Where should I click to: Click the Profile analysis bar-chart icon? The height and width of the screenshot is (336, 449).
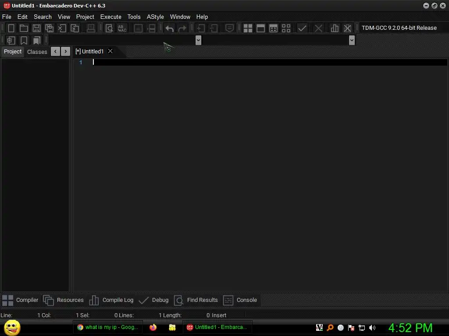coord(335,28)
